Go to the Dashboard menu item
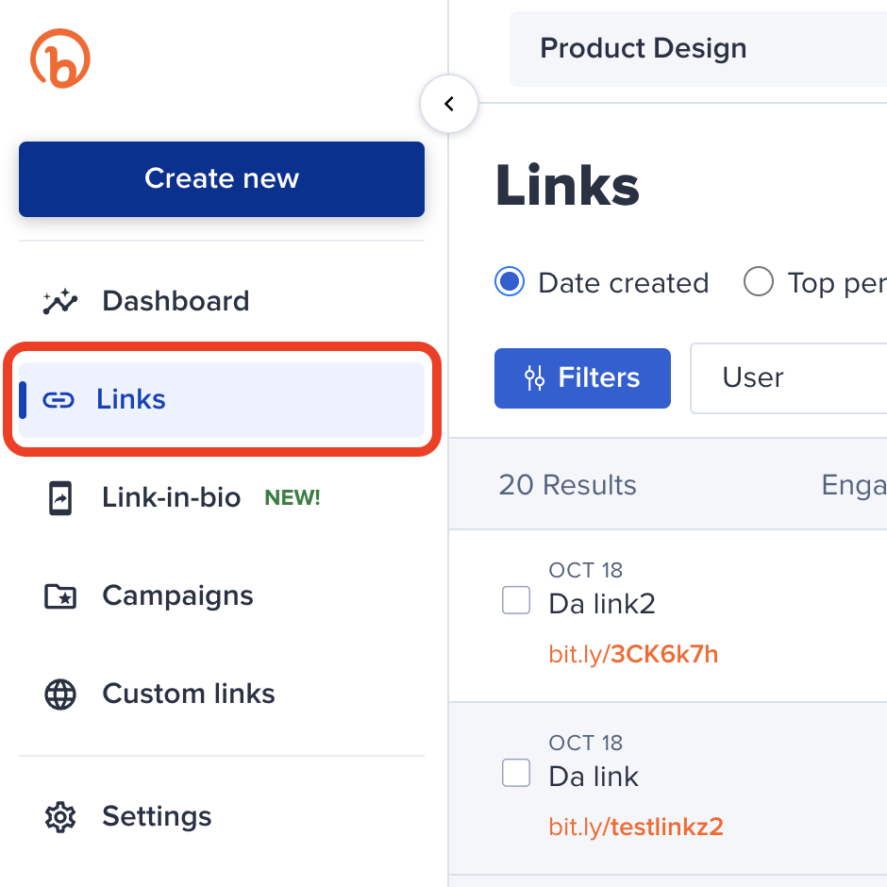The width and height of the screenshot is (887, 887). [176, 302]
